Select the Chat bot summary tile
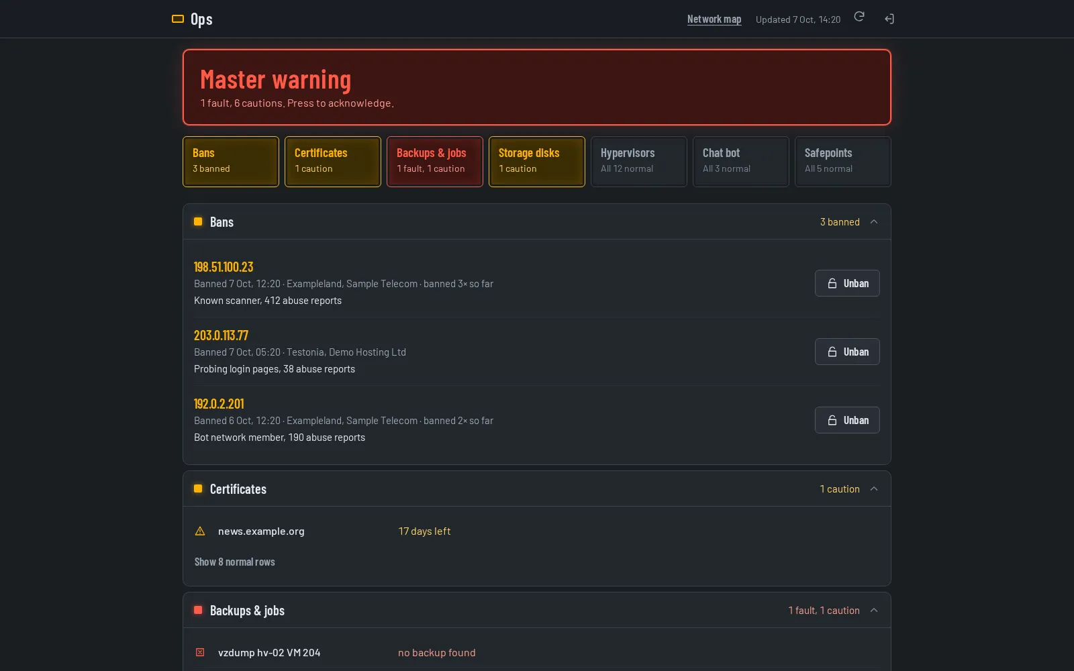This screenshot has height=671, width=1074. click(741, 162)
